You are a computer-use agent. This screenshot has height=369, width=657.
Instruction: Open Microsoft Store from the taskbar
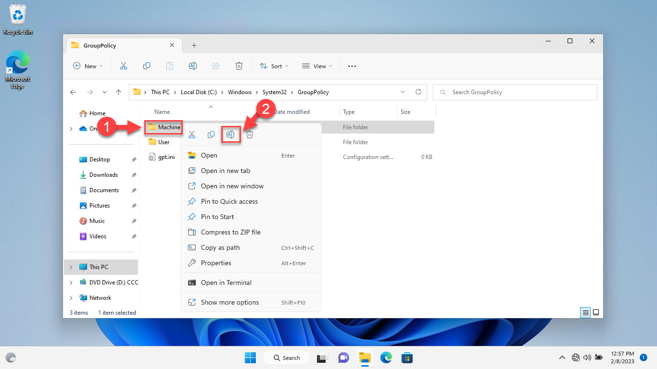point(407,357)
